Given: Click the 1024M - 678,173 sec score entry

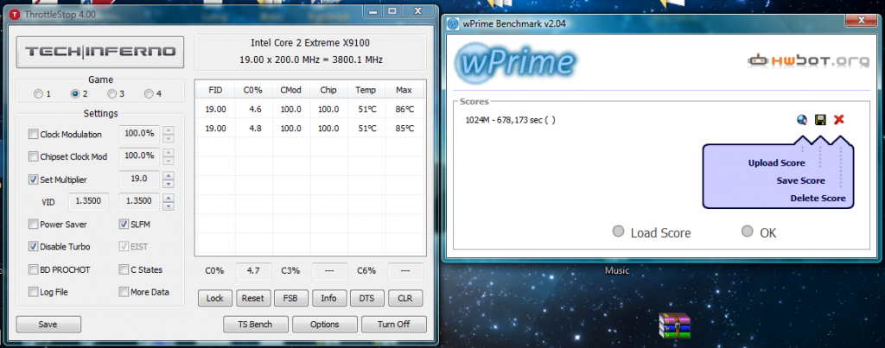Looking at the screenshot, I should (x=510, y=119).
